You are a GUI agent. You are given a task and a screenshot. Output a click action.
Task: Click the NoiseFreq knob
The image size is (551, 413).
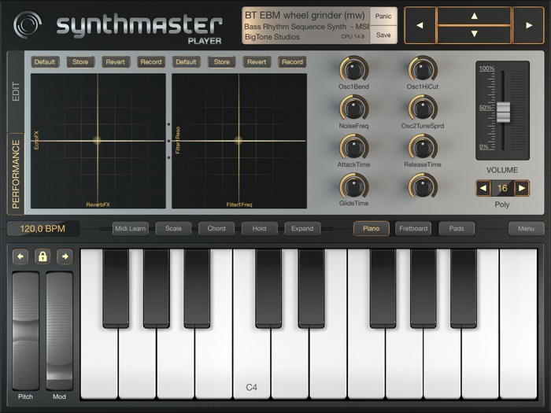coord(353,109)
